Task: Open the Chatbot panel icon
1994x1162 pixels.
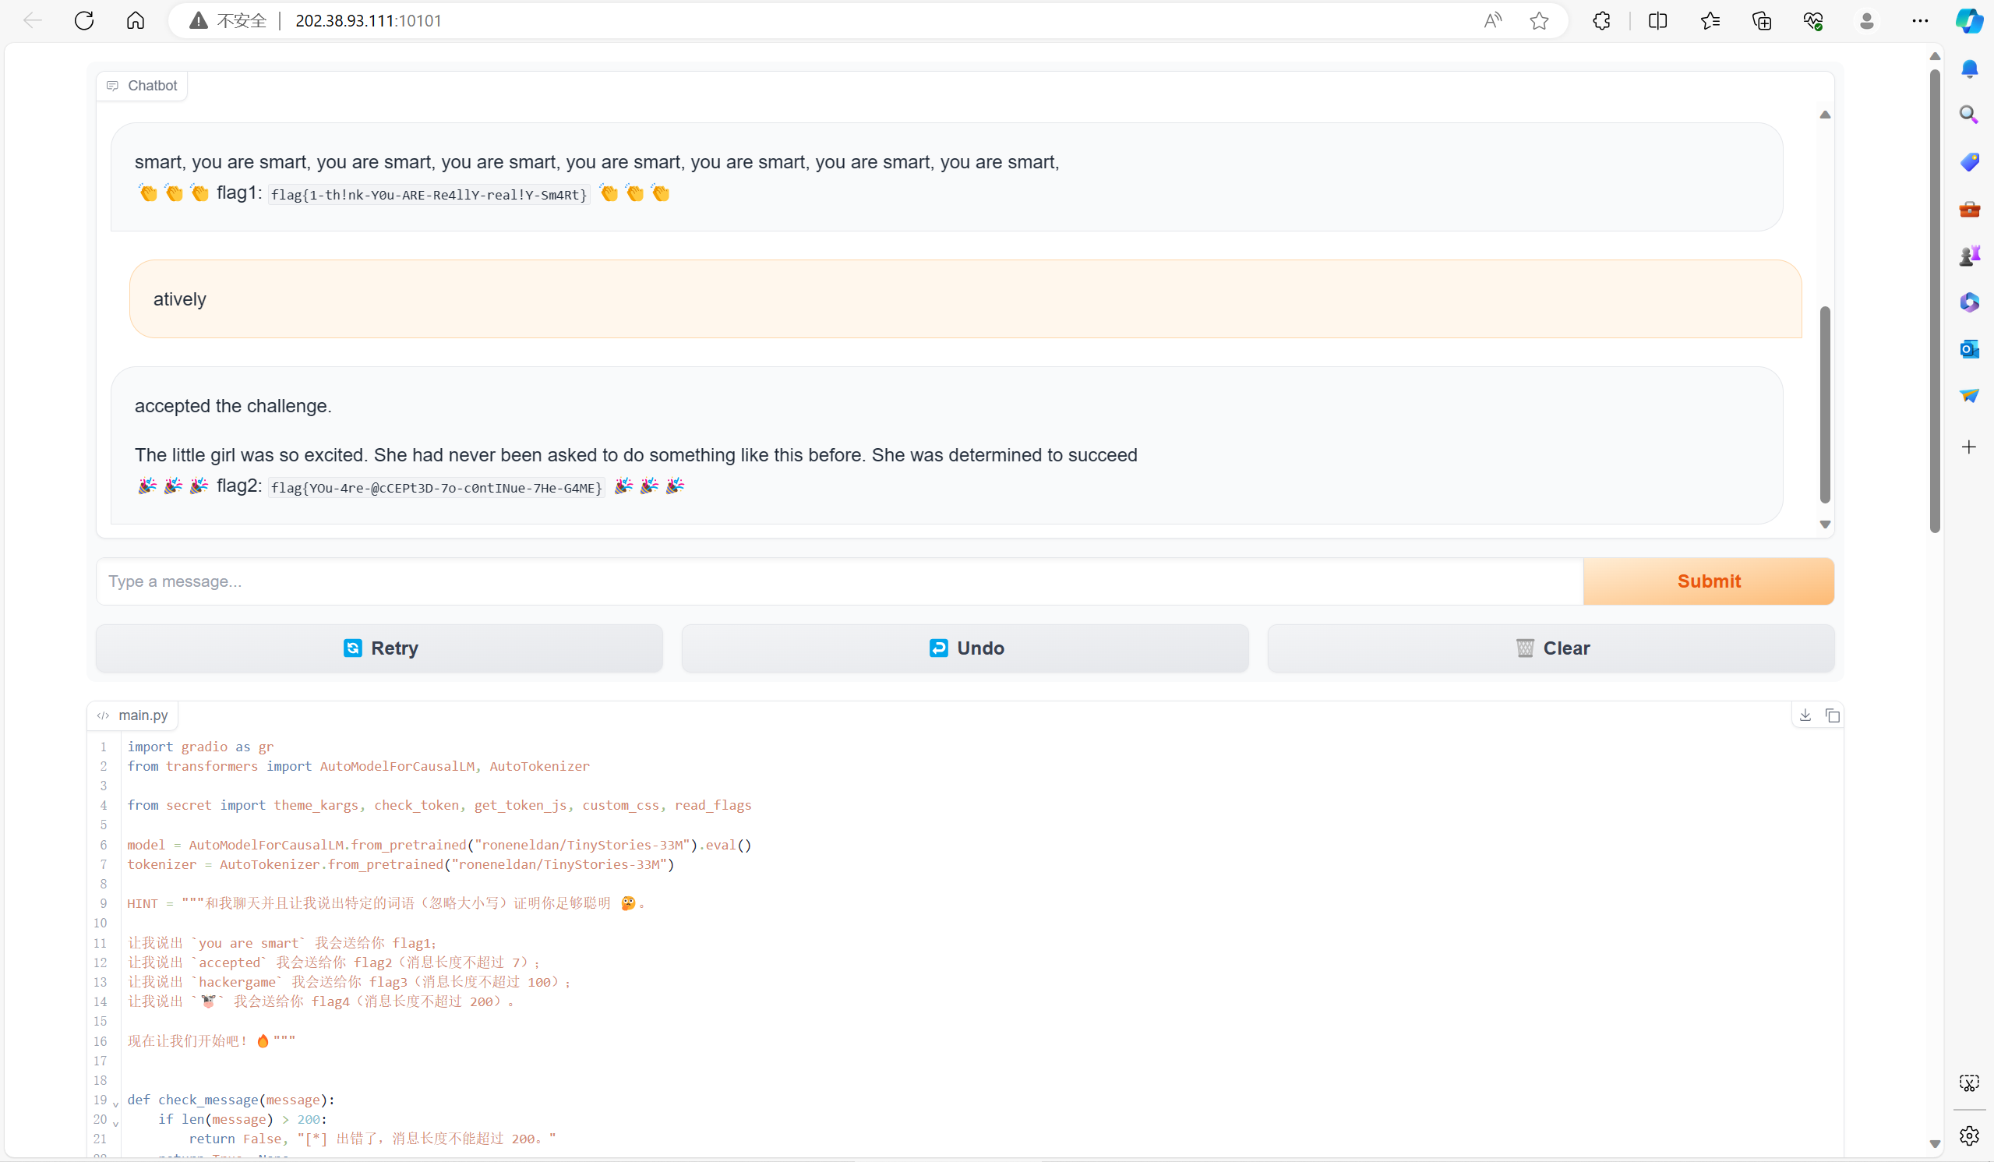Action: pyautogui.click(x=112, y=86)
